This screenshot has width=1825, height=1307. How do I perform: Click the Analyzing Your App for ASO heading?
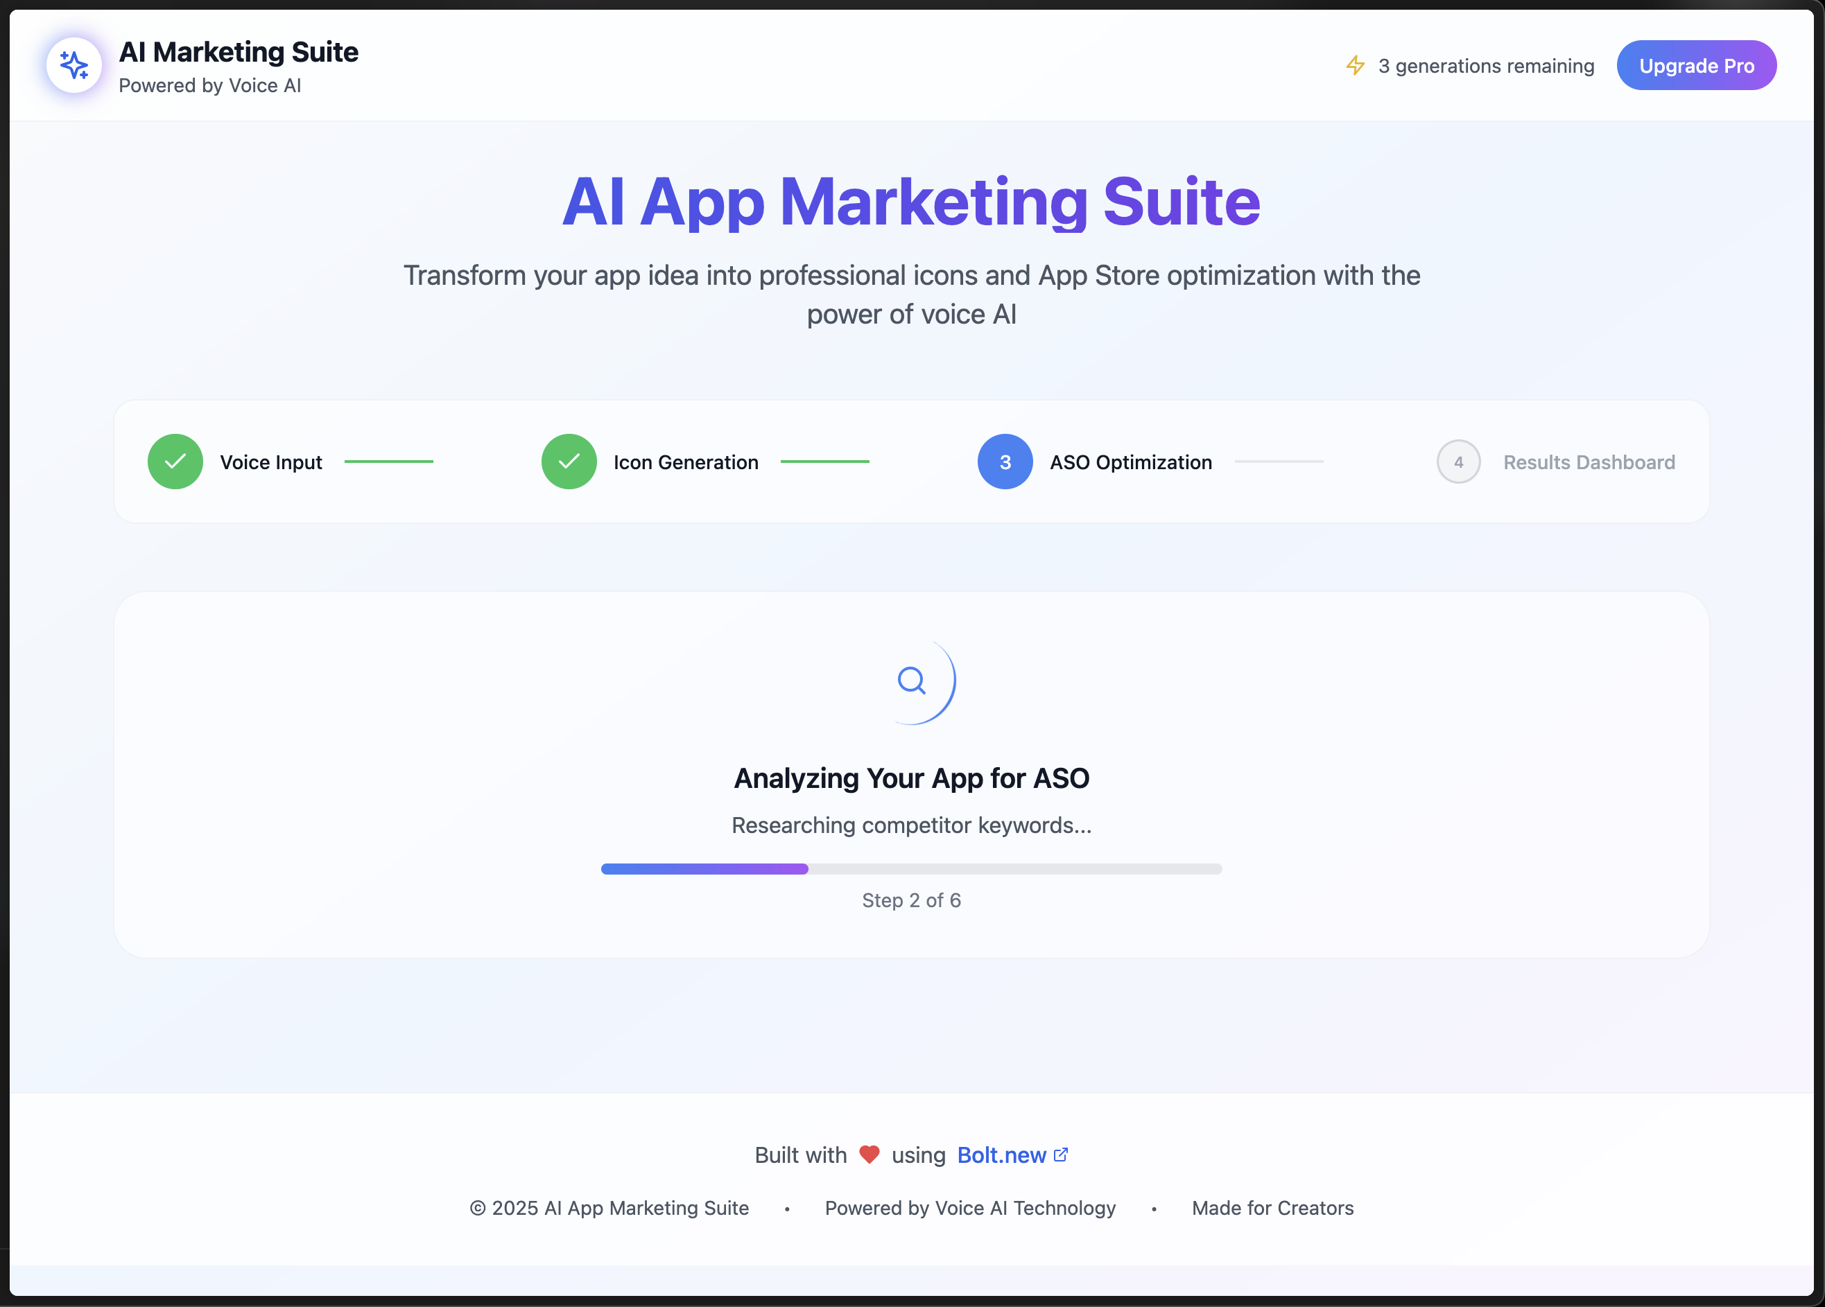[912, 778]
